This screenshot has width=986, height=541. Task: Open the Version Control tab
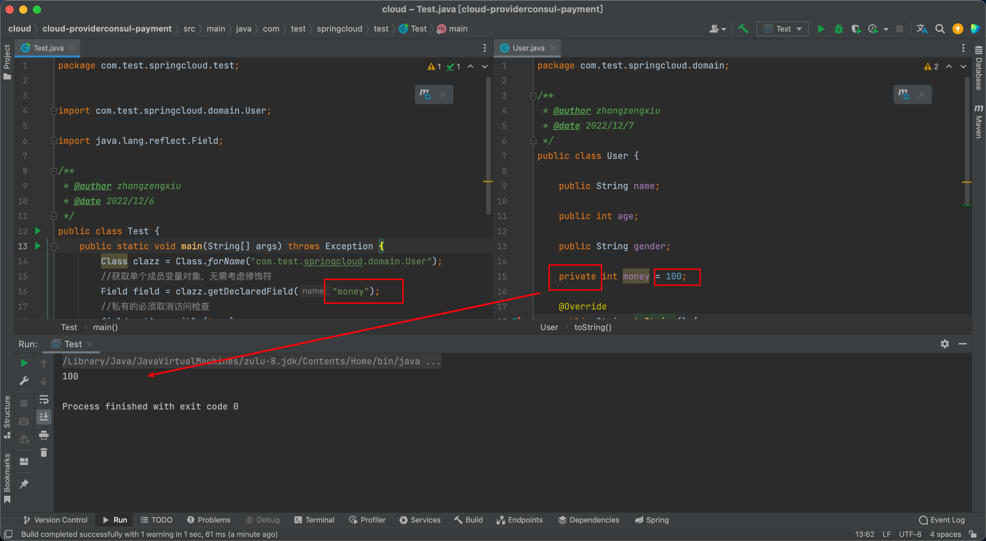click(x=55, y=519)
